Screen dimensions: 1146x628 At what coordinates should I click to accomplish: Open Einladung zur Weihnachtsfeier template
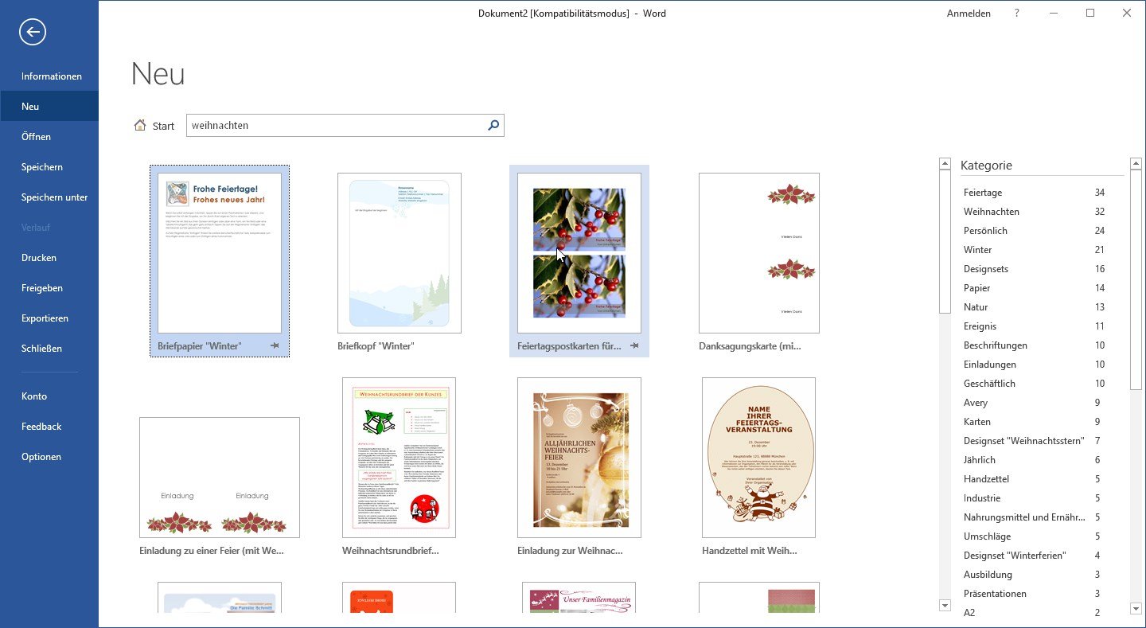coord(579,458)
